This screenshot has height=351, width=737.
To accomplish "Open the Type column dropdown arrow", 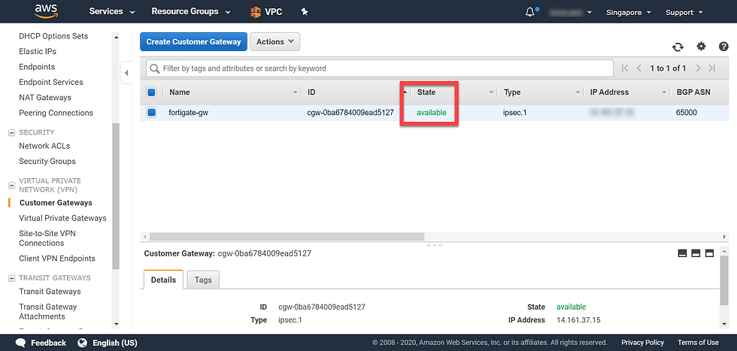I will point(578,92).
